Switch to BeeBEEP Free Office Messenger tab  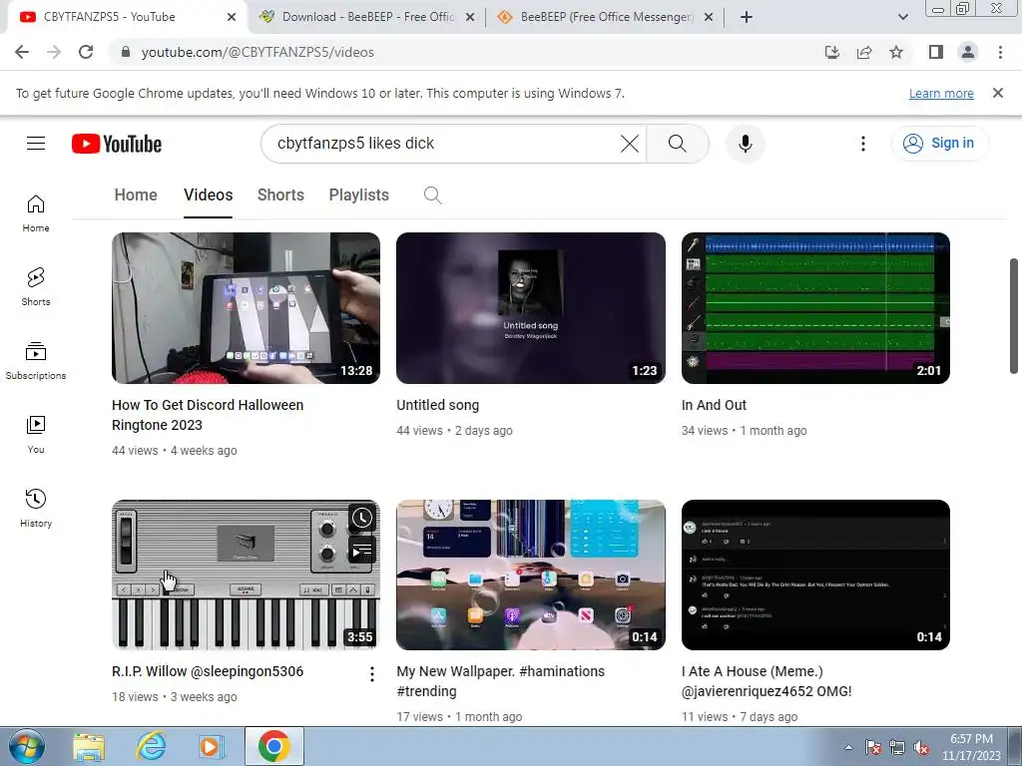point(606,17)
